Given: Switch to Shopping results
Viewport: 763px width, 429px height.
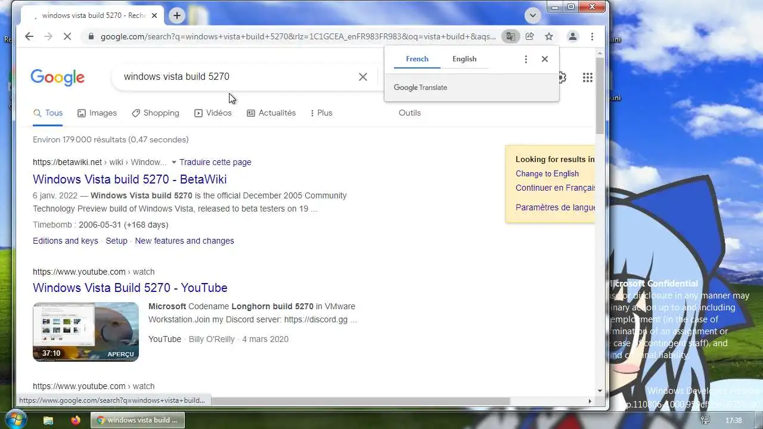Looking at the screenshot, I should (x=156, y=113).
